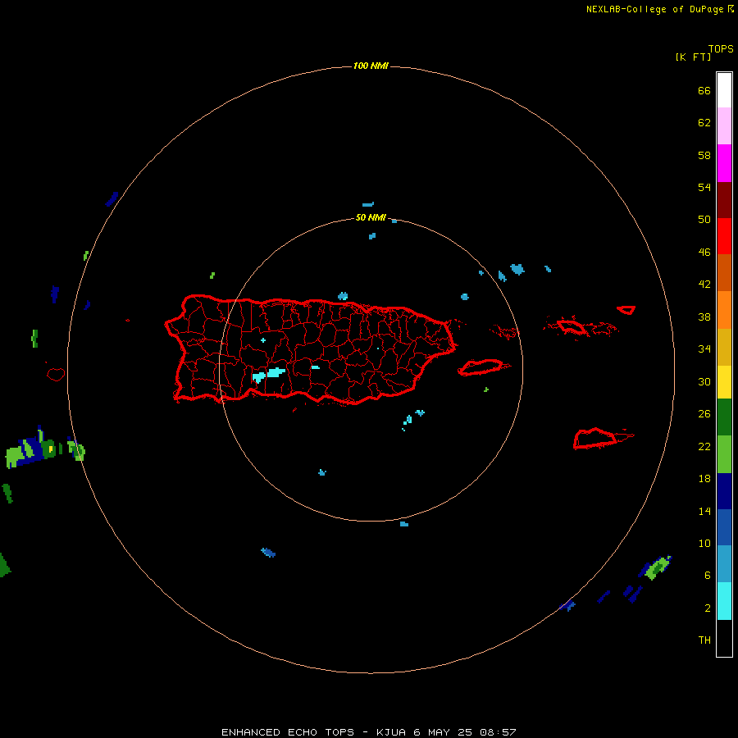Click the yellow core in the western storm cluster

pos(51,449)
